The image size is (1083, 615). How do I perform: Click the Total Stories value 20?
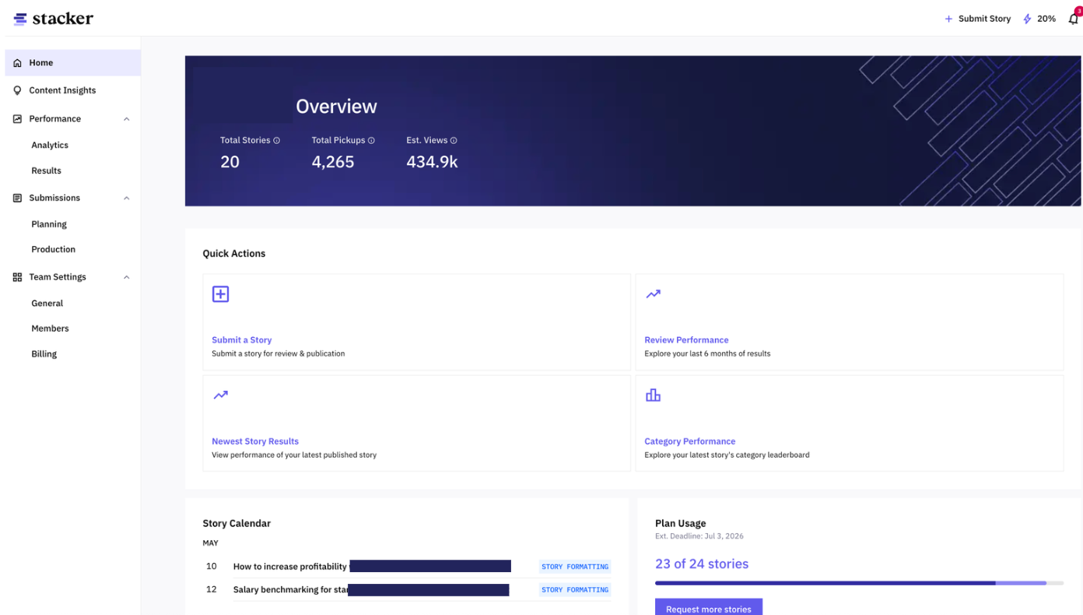click(230, 162)
